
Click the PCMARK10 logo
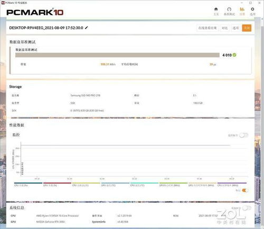tap(35, 12)
